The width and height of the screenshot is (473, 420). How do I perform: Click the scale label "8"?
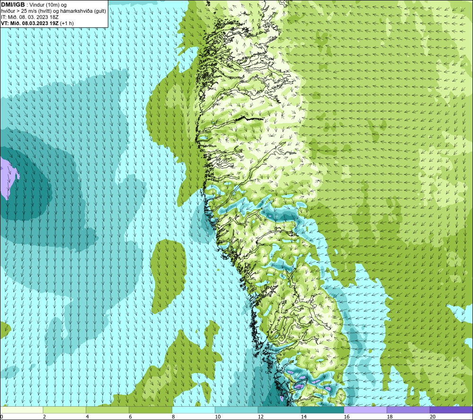click(x=173, y=417)
